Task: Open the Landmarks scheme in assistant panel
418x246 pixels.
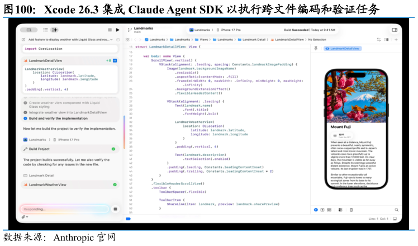Action: [35, 140]
